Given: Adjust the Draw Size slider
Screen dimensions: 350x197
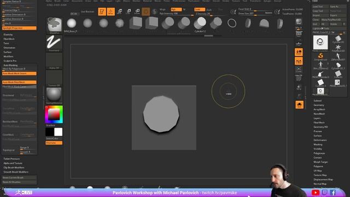Looking at the screenshot, I should click(x=255, y=14).
